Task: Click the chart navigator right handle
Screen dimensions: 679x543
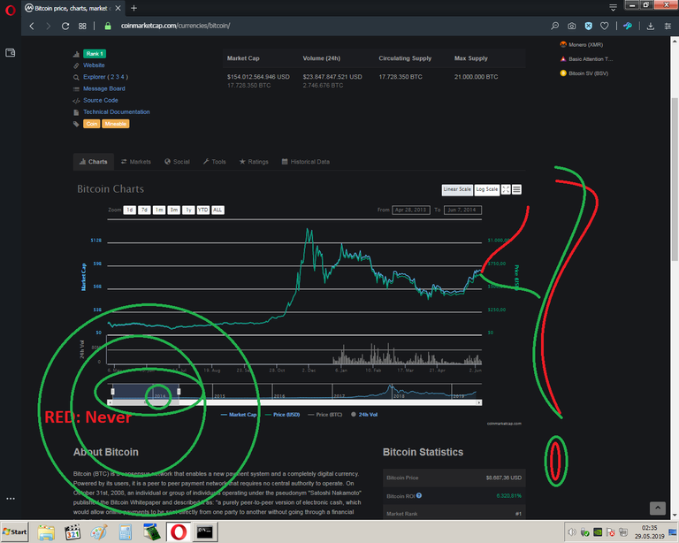Action: pos(179,392)
